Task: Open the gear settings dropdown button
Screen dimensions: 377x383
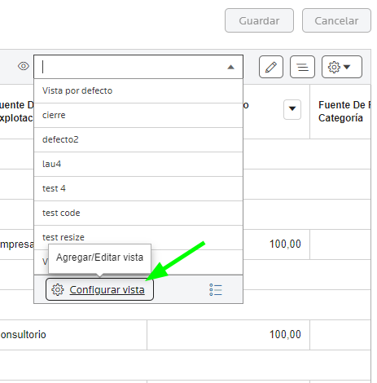Action: [x=342, y=67]
